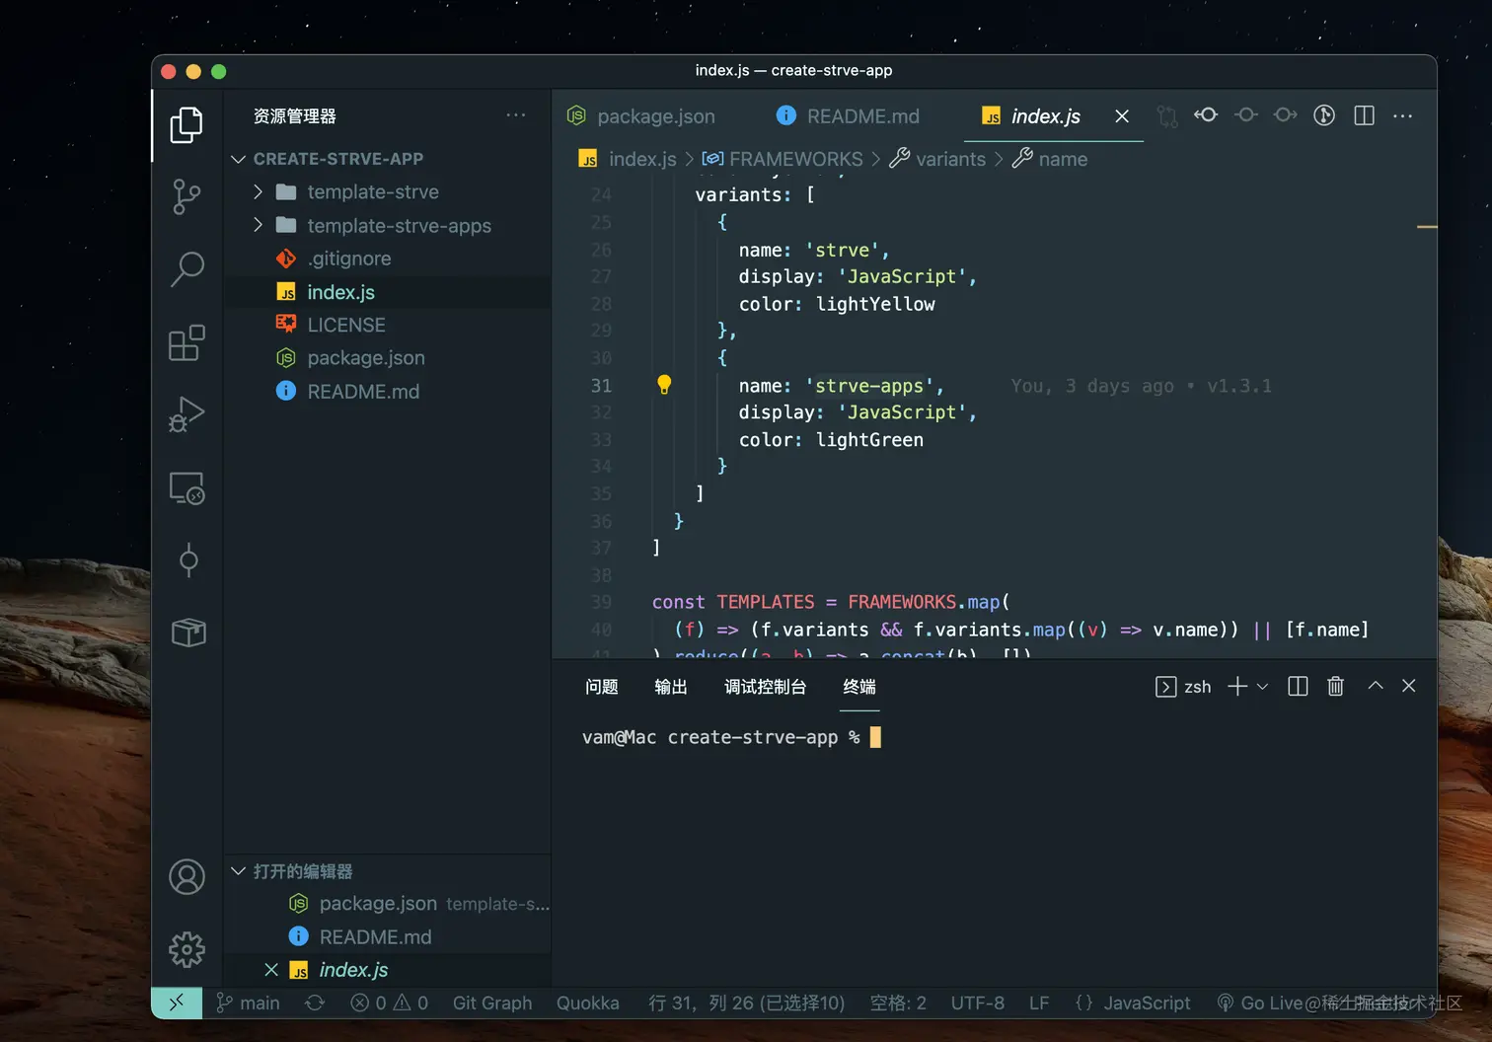Go to next change icon in editor toolbar
The height and width of the screenshot is (1042, 1492).
pyautogui.click(x=1285, y=115)
